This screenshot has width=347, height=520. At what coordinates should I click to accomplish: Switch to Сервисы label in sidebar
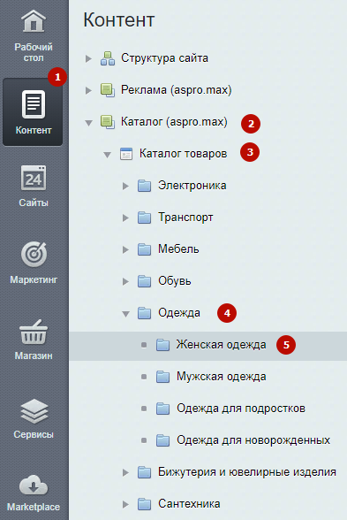click(34, 434)
